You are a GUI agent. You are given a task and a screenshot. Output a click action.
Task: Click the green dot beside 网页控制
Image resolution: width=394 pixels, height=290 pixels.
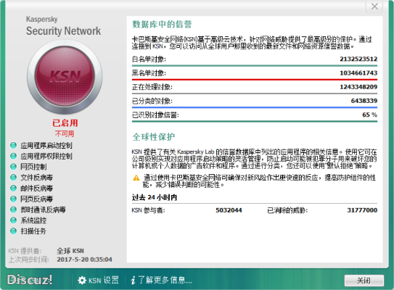point(13,167)
